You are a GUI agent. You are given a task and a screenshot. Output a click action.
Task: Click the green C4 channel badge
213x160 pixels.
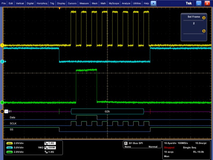coord(10,152)
